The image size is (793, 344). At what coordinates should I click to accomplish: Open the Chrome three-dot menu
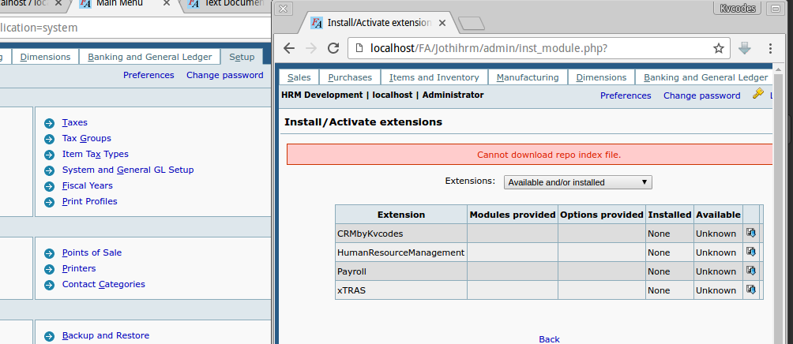pos(770,49)
